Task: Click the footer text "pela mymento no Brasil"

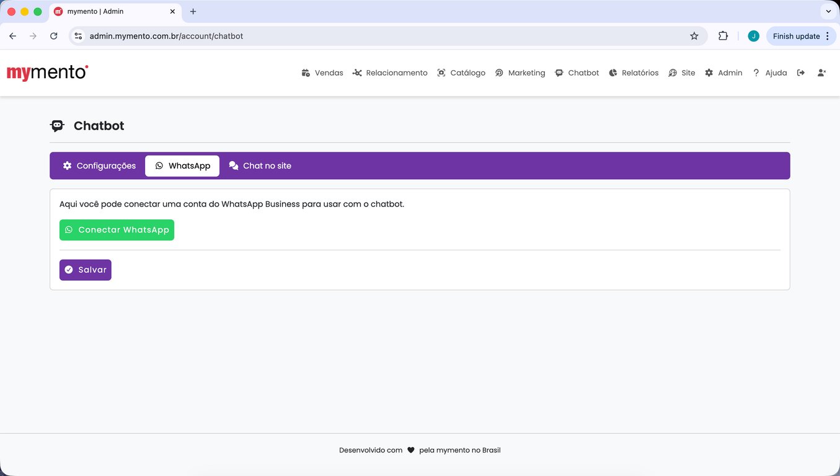Action: [x=460, y=451]
